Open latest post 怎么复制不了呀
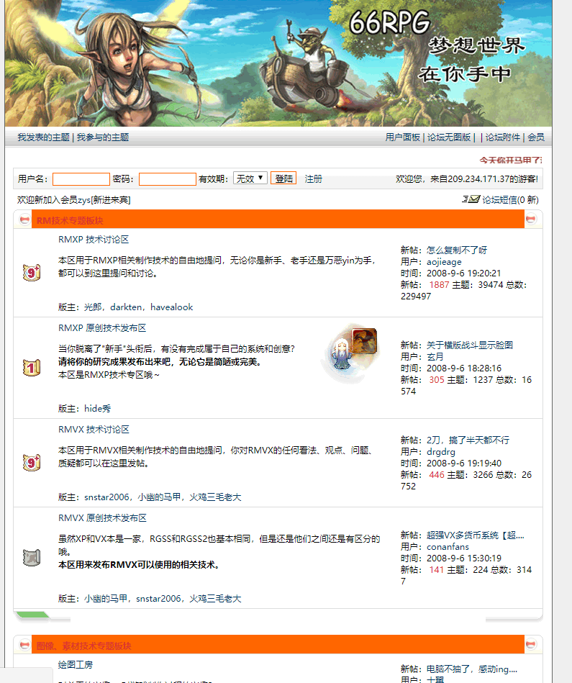The height and width of the screenshot is (683, 572). tap(457, 250)
